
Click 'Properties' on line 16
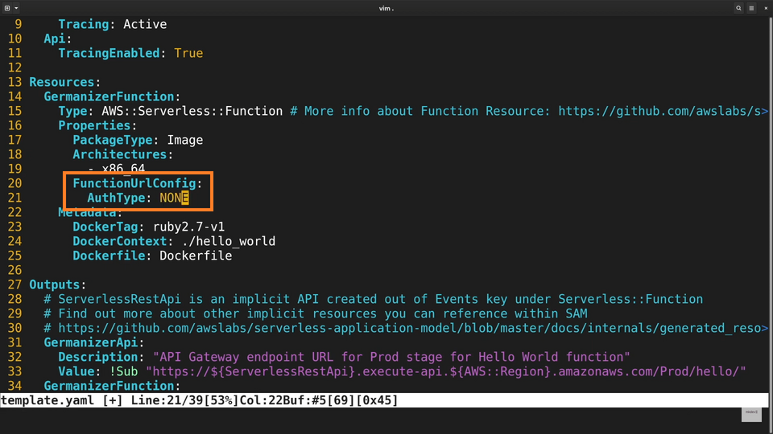point(94,125)
